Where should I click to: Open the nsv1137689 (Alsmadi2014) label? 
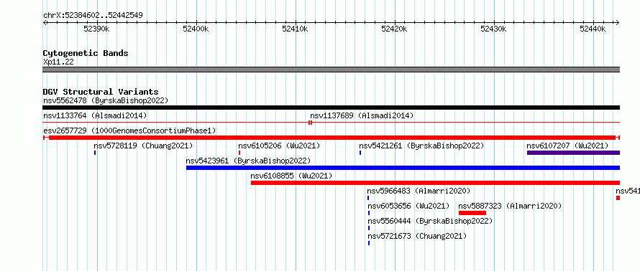(362, 115)
